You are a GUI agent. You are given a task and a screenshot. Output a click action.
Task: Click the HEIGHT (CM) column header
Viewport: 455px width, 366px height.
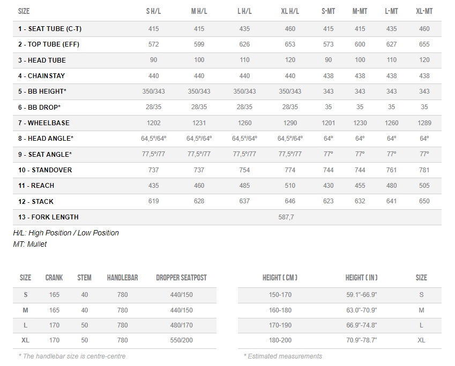pyautogui.click(x=280, y=278)
